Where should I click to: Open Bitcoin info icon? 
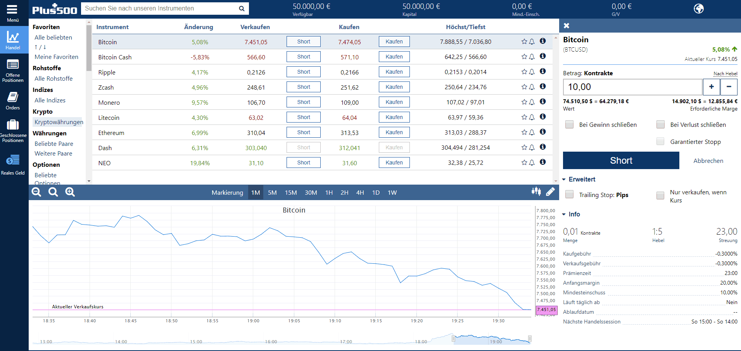(543, 41)
